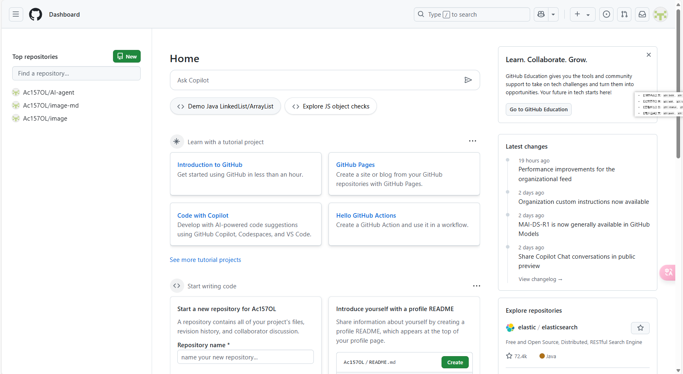Open the hamburger navigation menu

(16, 14)
